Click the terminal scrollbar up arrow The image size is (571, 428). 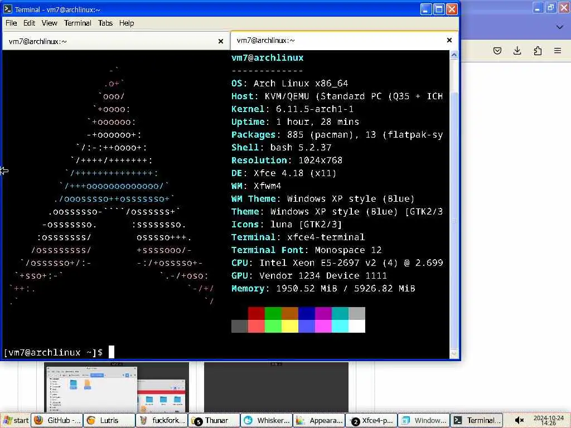click(x=454, y=55)
